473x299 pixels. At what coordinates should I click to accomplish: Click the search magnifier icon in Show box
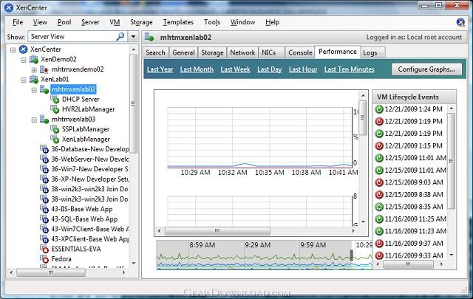click(x=120, y=36)
